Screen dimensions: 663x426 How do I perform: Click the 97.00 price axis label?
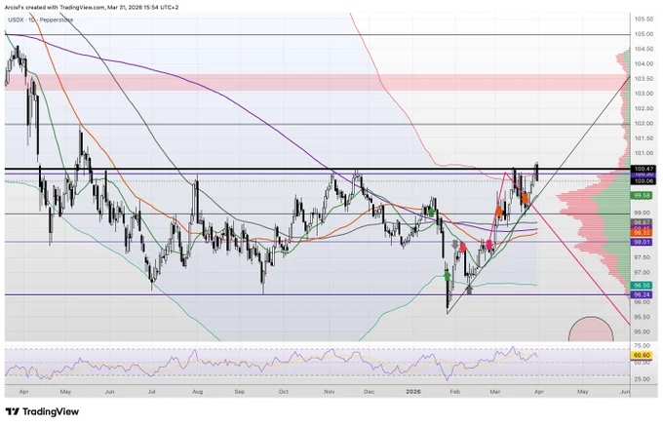click(x=643, y=272)
